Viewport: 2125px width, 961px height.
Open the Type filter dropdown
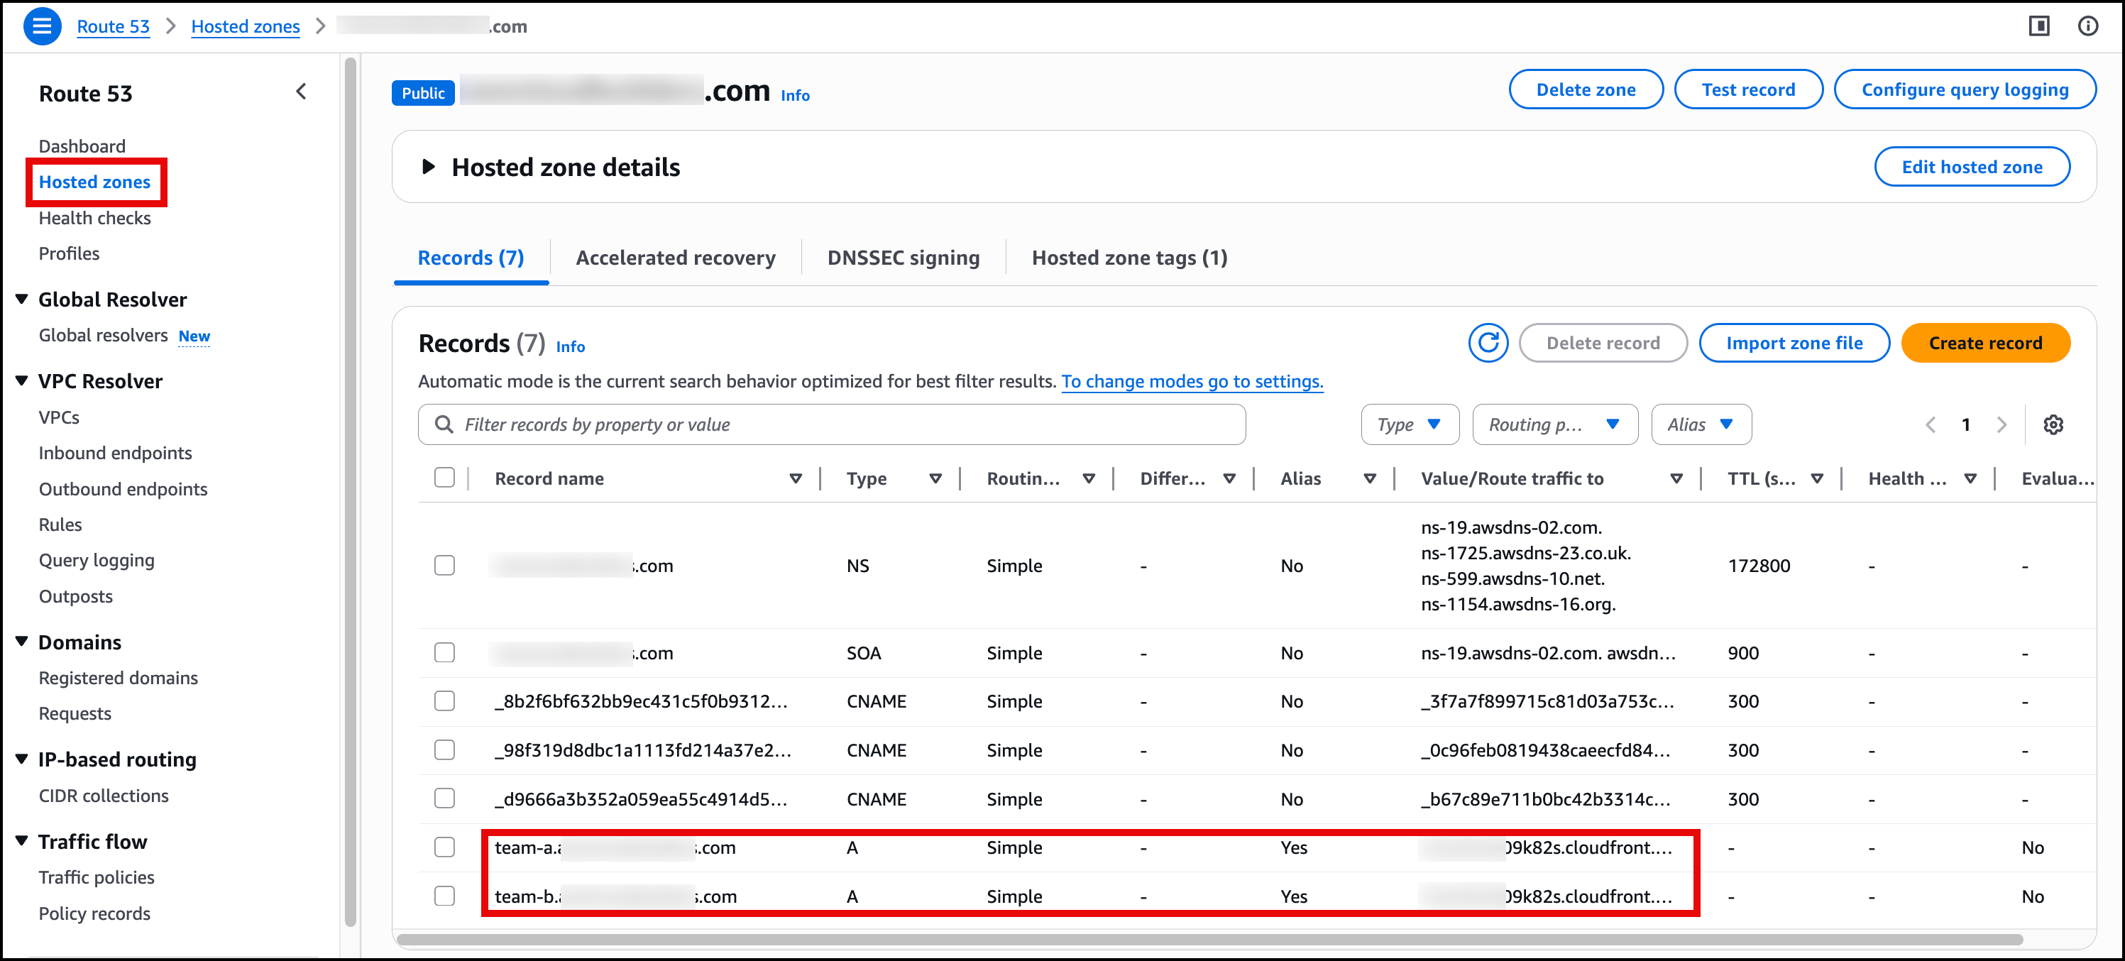point(1410,424)
